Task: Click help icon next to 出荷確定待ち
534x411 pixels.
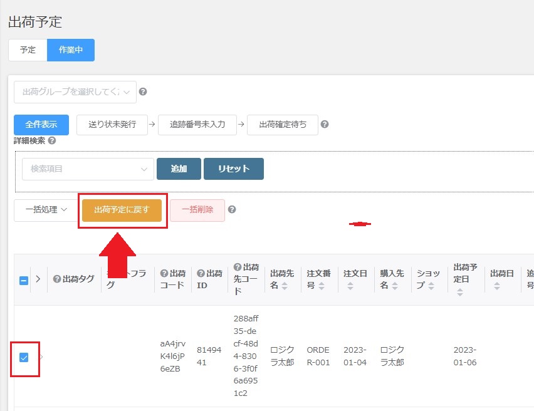Action: [324, 124]
